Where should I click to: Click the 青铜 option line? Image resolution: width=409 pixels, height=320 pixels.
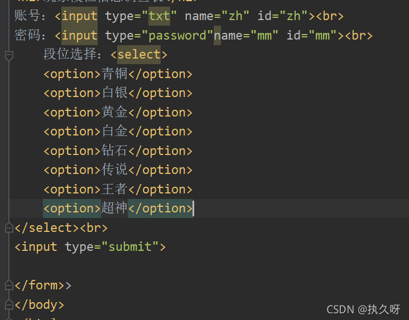pyautogui.click(x=114, y=74)
